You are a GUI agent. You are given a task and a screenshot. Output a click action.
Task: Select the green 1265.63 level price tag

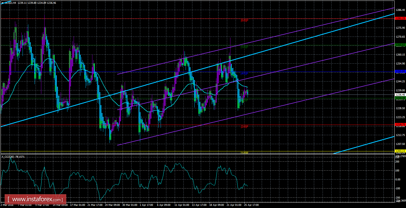[x=400, y=45]
